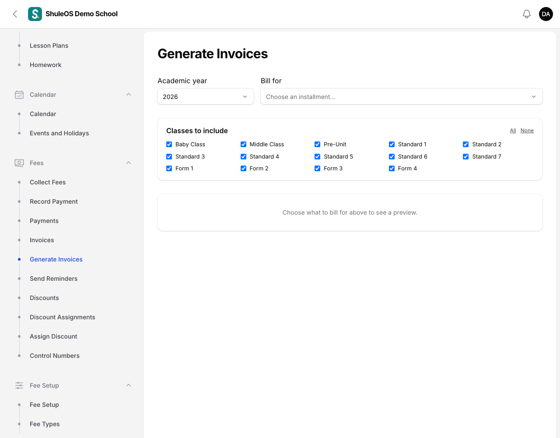Open Send Reminders page

[x=53, y=279]
